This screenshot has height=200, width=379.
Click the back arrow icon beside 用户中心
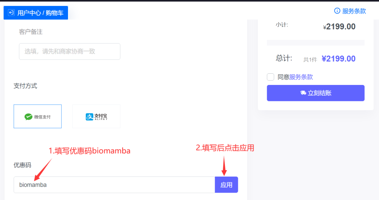pyautogui.click(x=11, y=13)
